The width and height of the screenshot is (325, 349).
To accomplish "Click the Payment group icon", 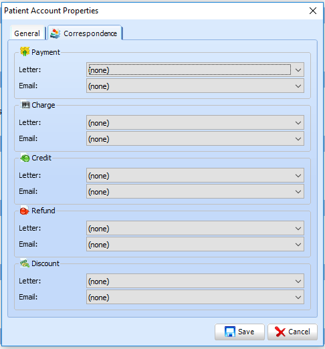I will tap(25, 51).
